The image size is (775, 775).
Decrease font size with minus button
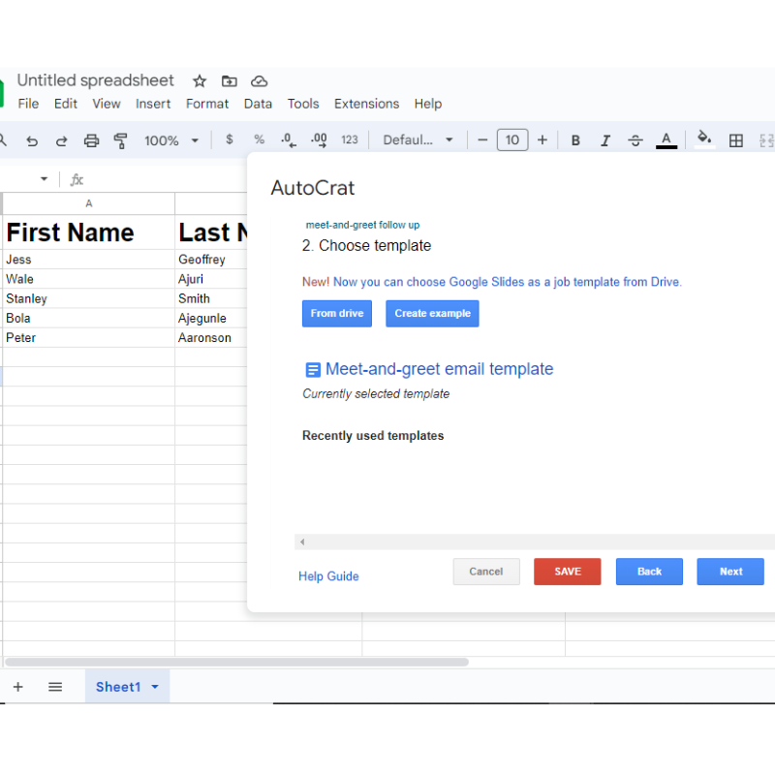pyautogui.click(x=482, y=140)
